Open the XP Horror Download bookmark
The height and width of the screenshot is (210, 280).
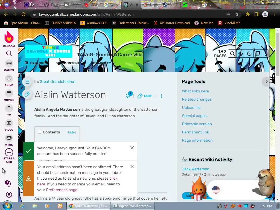pos(172,23)
